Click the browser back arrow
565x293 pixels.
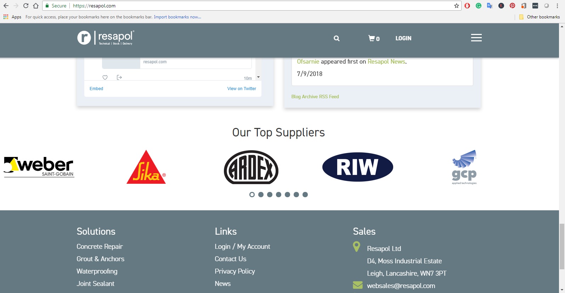(6, 6)
